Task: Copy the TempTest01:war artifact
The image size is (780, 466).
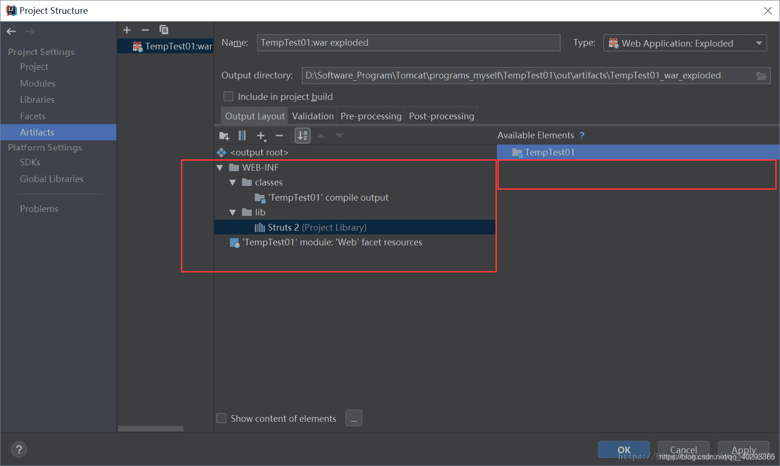Action: (164, 29)
